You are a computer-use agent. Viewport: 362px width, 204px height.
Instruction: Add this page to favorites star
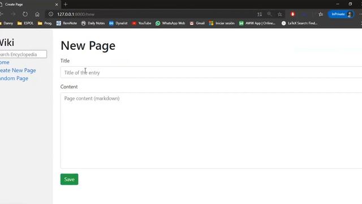click(x=279, y=14)
